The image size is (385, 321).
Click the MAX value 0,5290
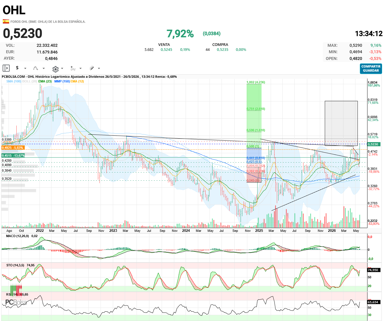coord(356,45)
